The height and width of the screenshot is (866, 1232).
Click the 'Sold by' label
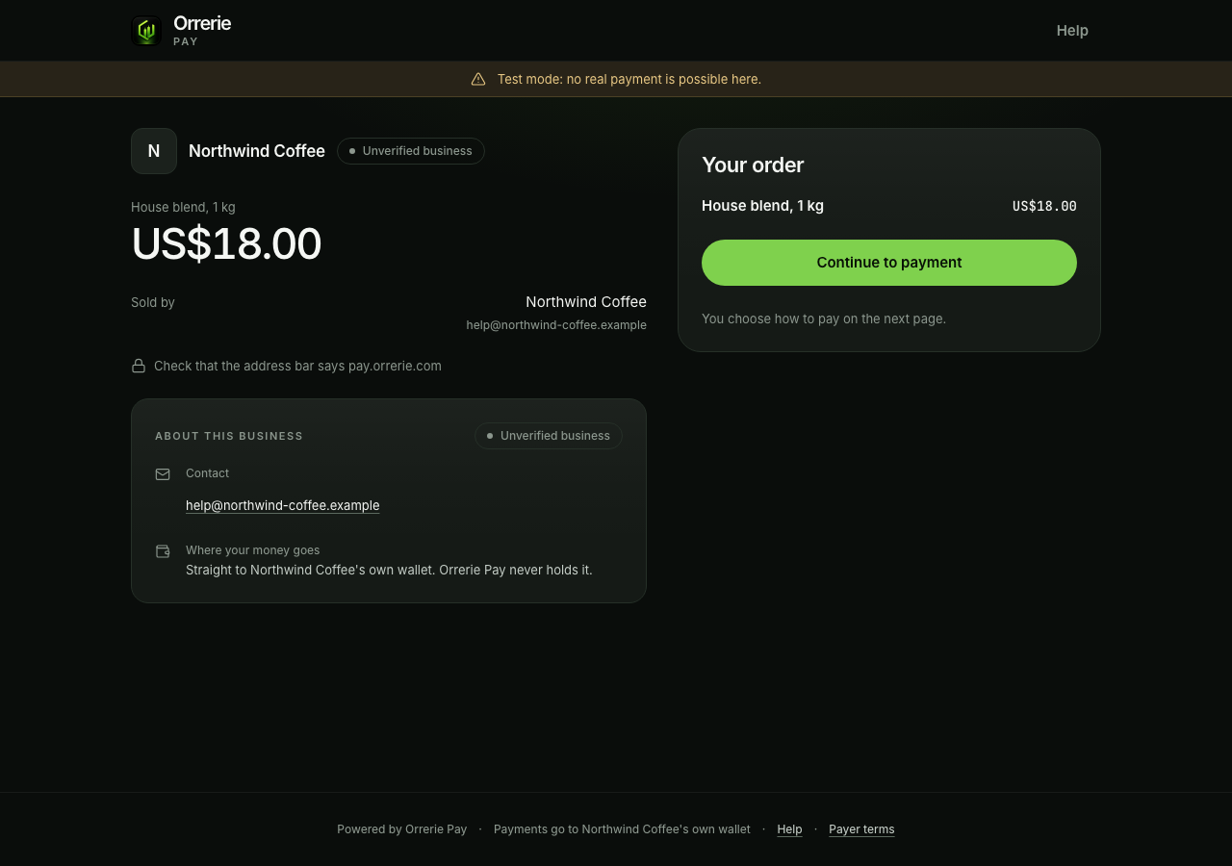pyautogui.click(x=153, y=302)
